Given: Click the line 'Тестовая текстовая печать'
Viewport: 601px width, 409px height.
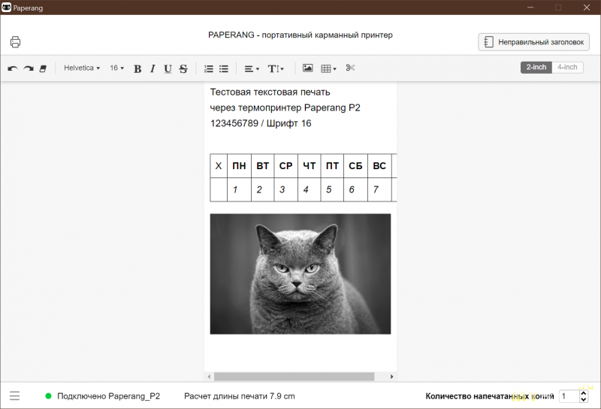Looking at the screenshot, I should [x=270, y=92].
